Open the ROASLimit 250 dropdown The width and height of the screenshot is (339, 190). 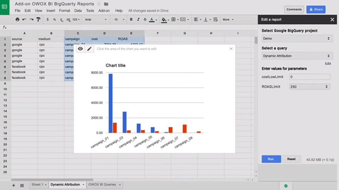click(x=310, y=87)
